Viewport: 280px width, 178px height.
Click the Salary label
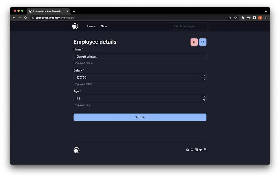(x=78, y=70)
